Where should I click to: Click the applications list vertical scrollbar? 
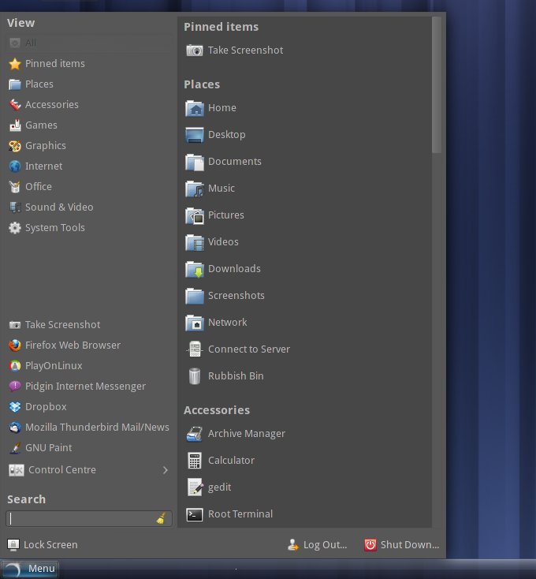click(x=437, y=87)
